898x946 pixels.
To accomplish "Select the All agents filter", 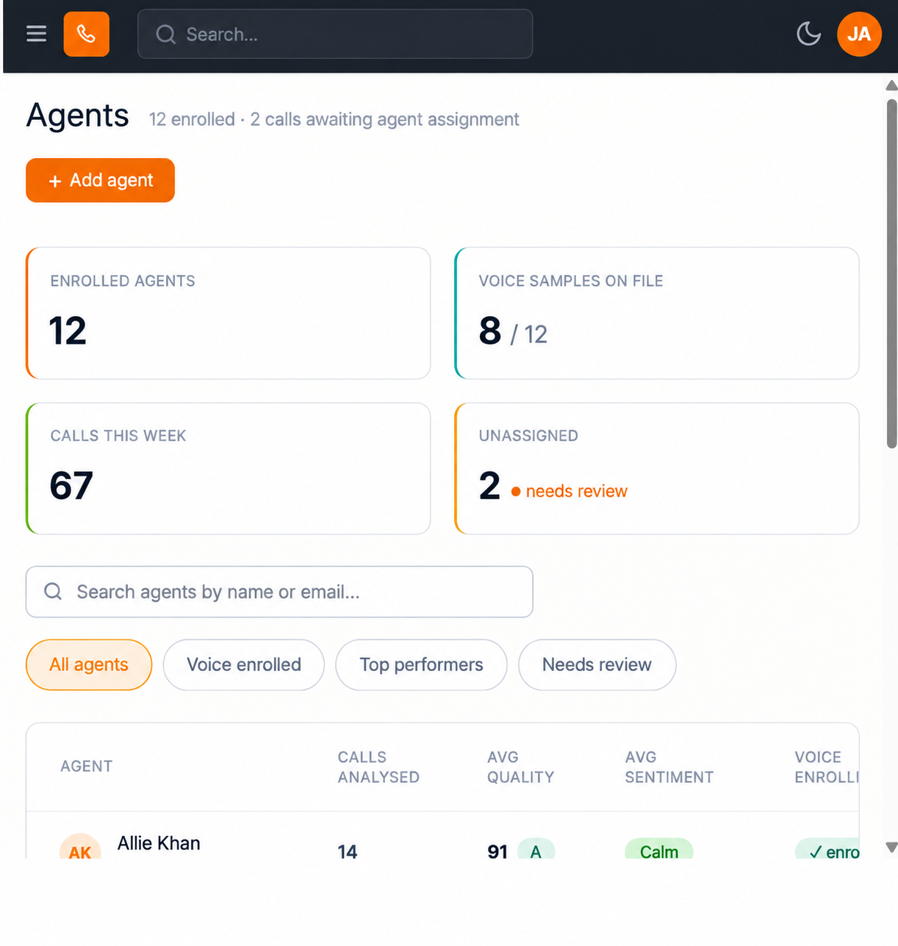I will [x=89, y=664].
